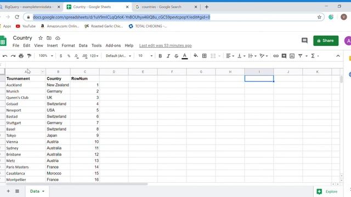The image size is (351, 197).
Task: Open YouTube bookmark
Action: 26,26
